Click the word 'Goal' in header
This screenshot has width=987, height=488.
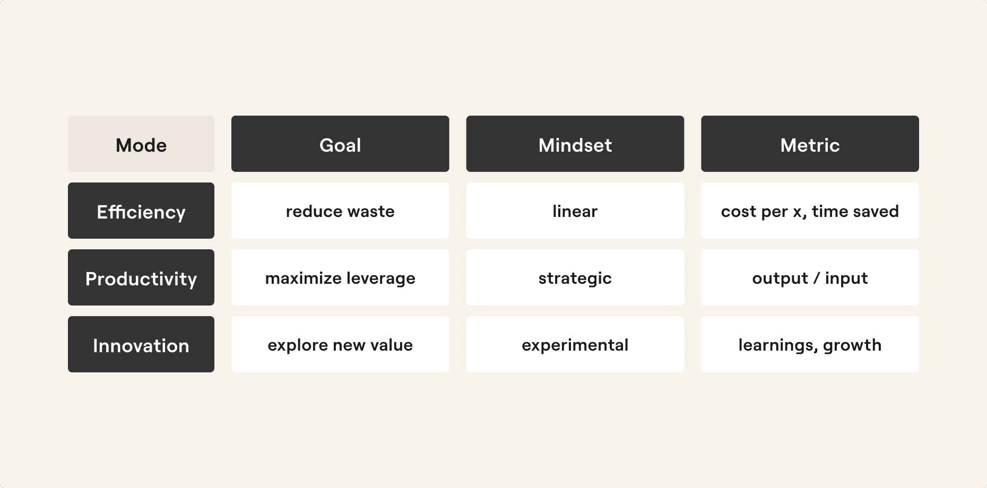(x=340, y=145)
